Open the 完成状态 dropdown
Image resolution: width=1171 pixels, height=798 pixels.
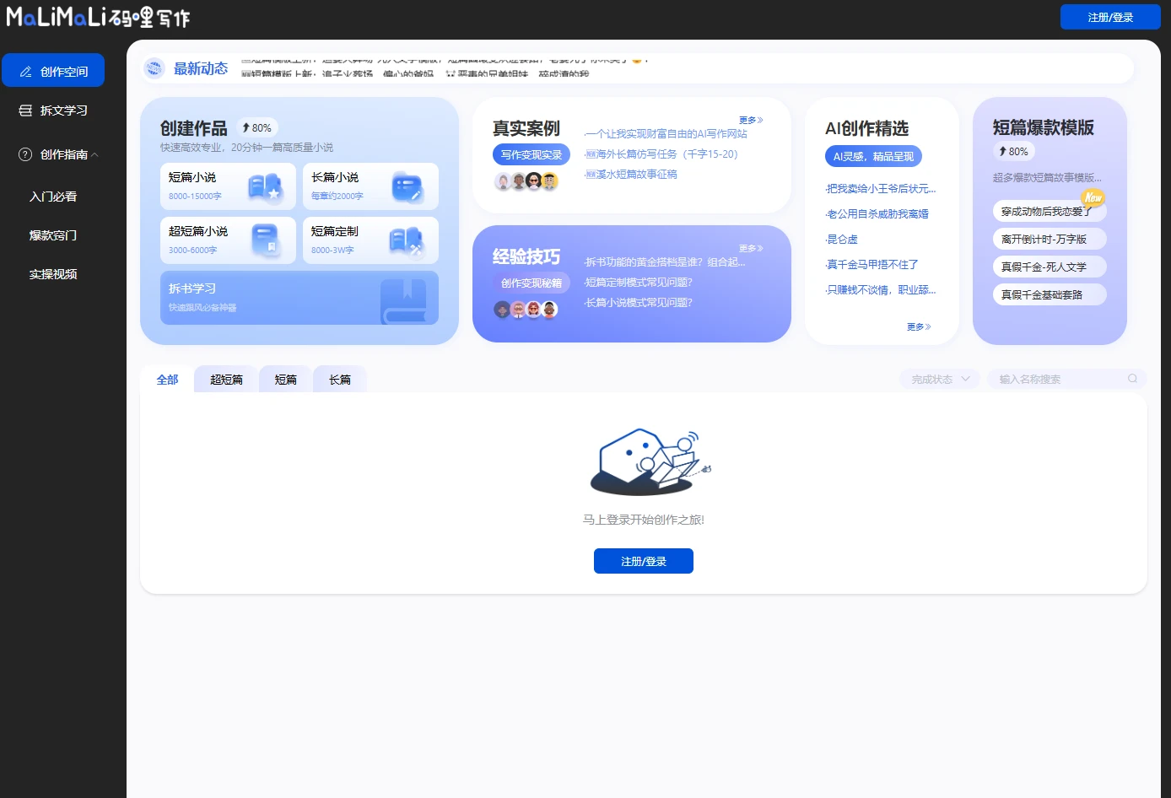point(939,379)
